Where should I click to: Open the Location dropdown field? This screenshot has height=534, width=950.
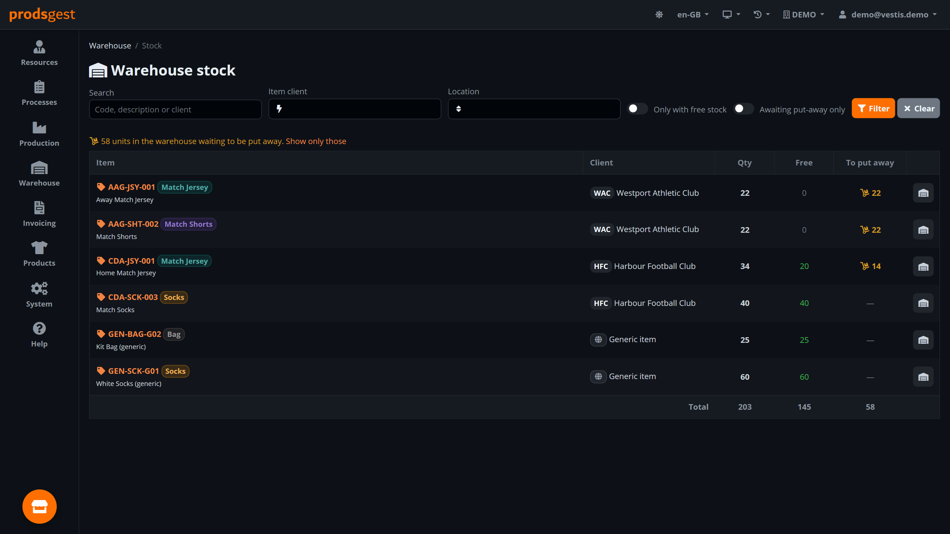point(534,109)
